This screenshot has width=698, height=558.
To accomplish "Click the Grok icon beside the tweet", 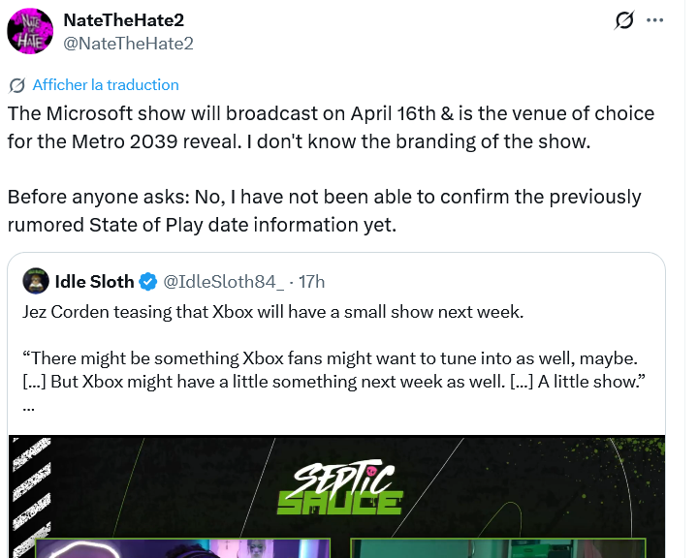I will pos(625,20).
